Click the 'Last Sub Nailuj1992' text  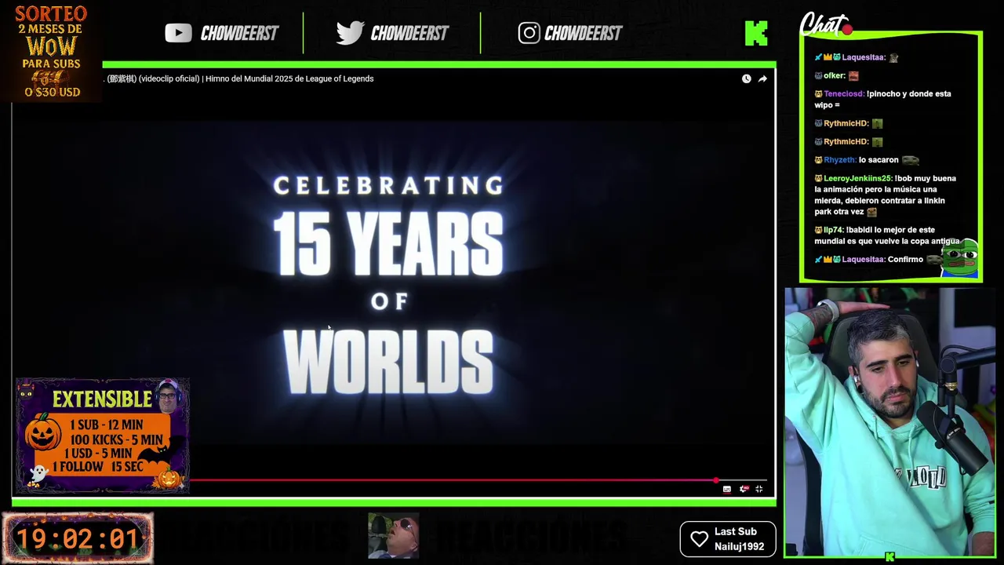739,539
